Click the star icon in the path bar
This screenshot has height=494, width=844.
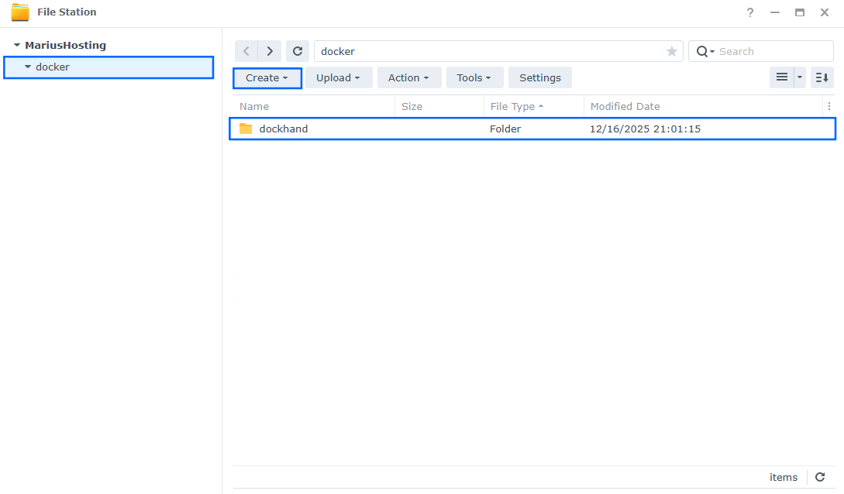pos(671,50)
